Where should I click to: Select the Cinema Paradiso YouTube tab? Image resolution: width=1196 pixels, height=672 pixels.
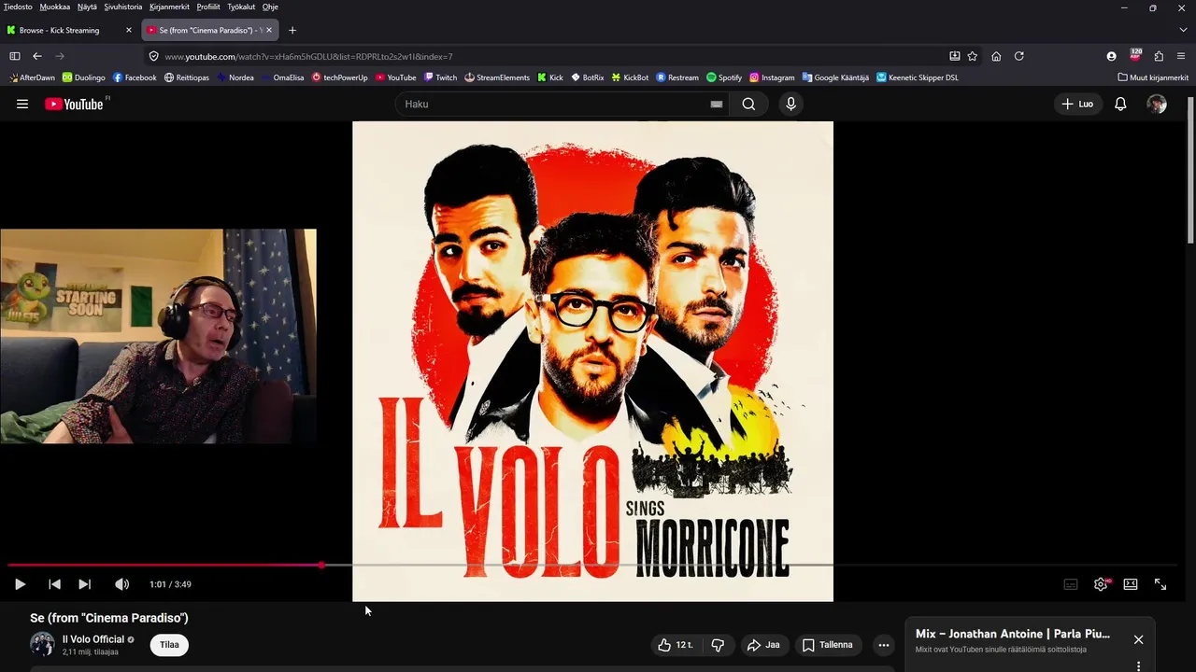coord(210,30)
